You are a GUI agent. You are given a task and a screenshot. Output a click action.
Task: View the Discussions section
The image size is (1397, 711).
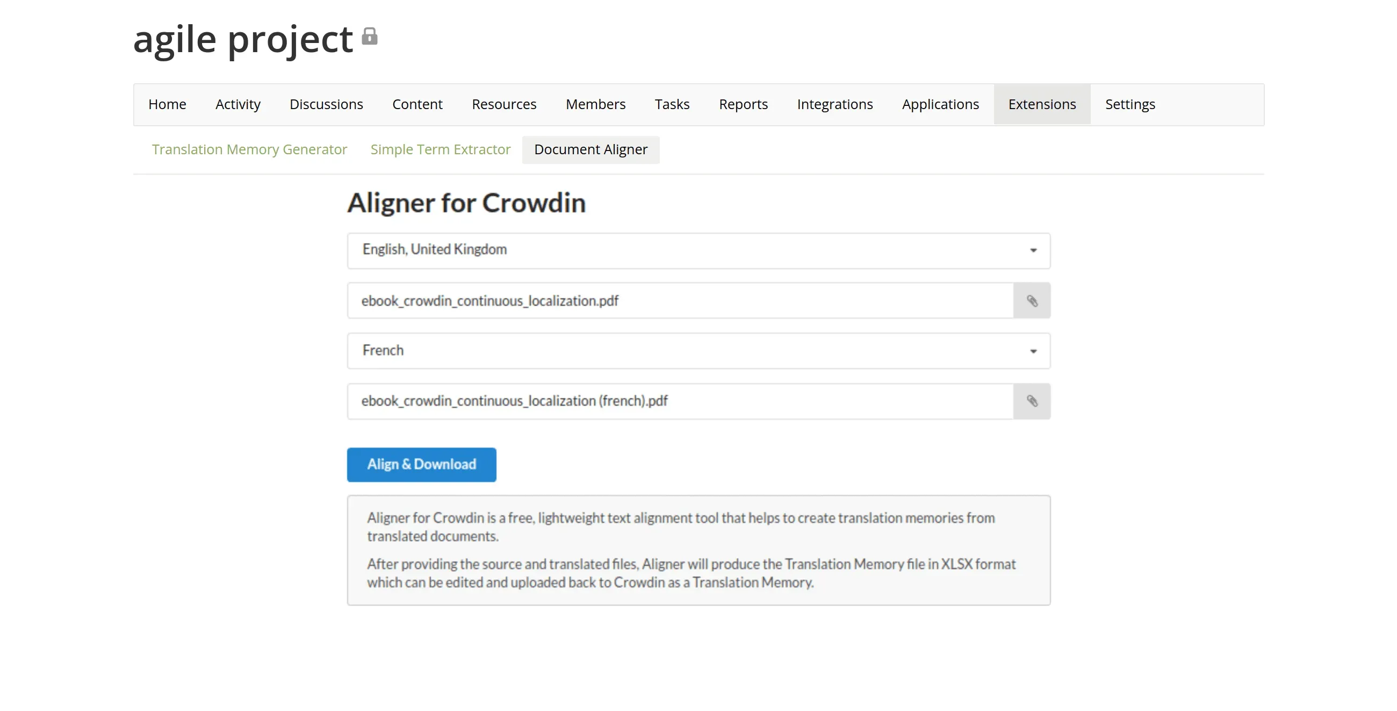pos(327,104)
